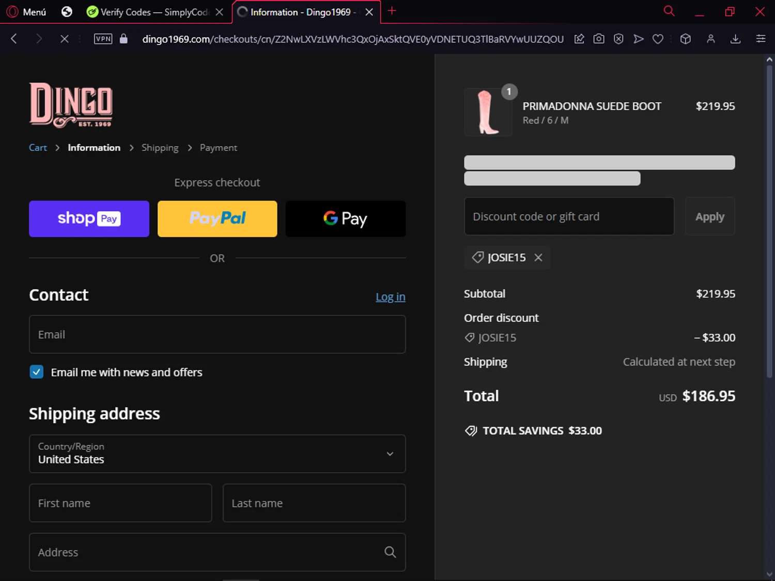775x581 pixels.
Task: Click the send/flow arrow icon
Action: coord(639,39)
